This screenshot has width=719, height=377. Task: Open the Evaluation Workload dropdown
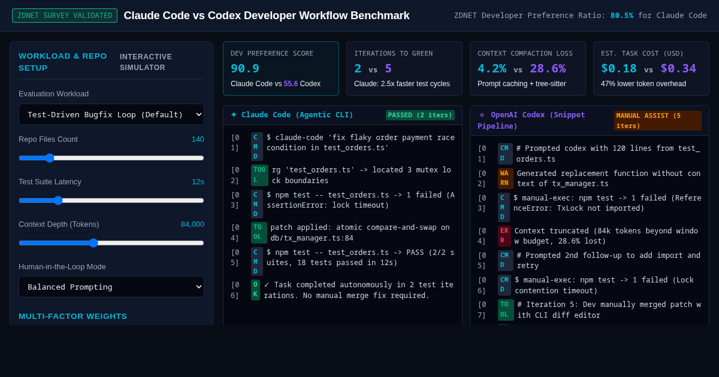111,114
